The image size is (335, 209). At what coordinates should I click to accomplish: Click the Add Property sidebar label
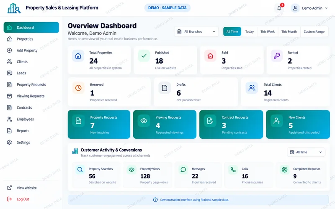27,50
